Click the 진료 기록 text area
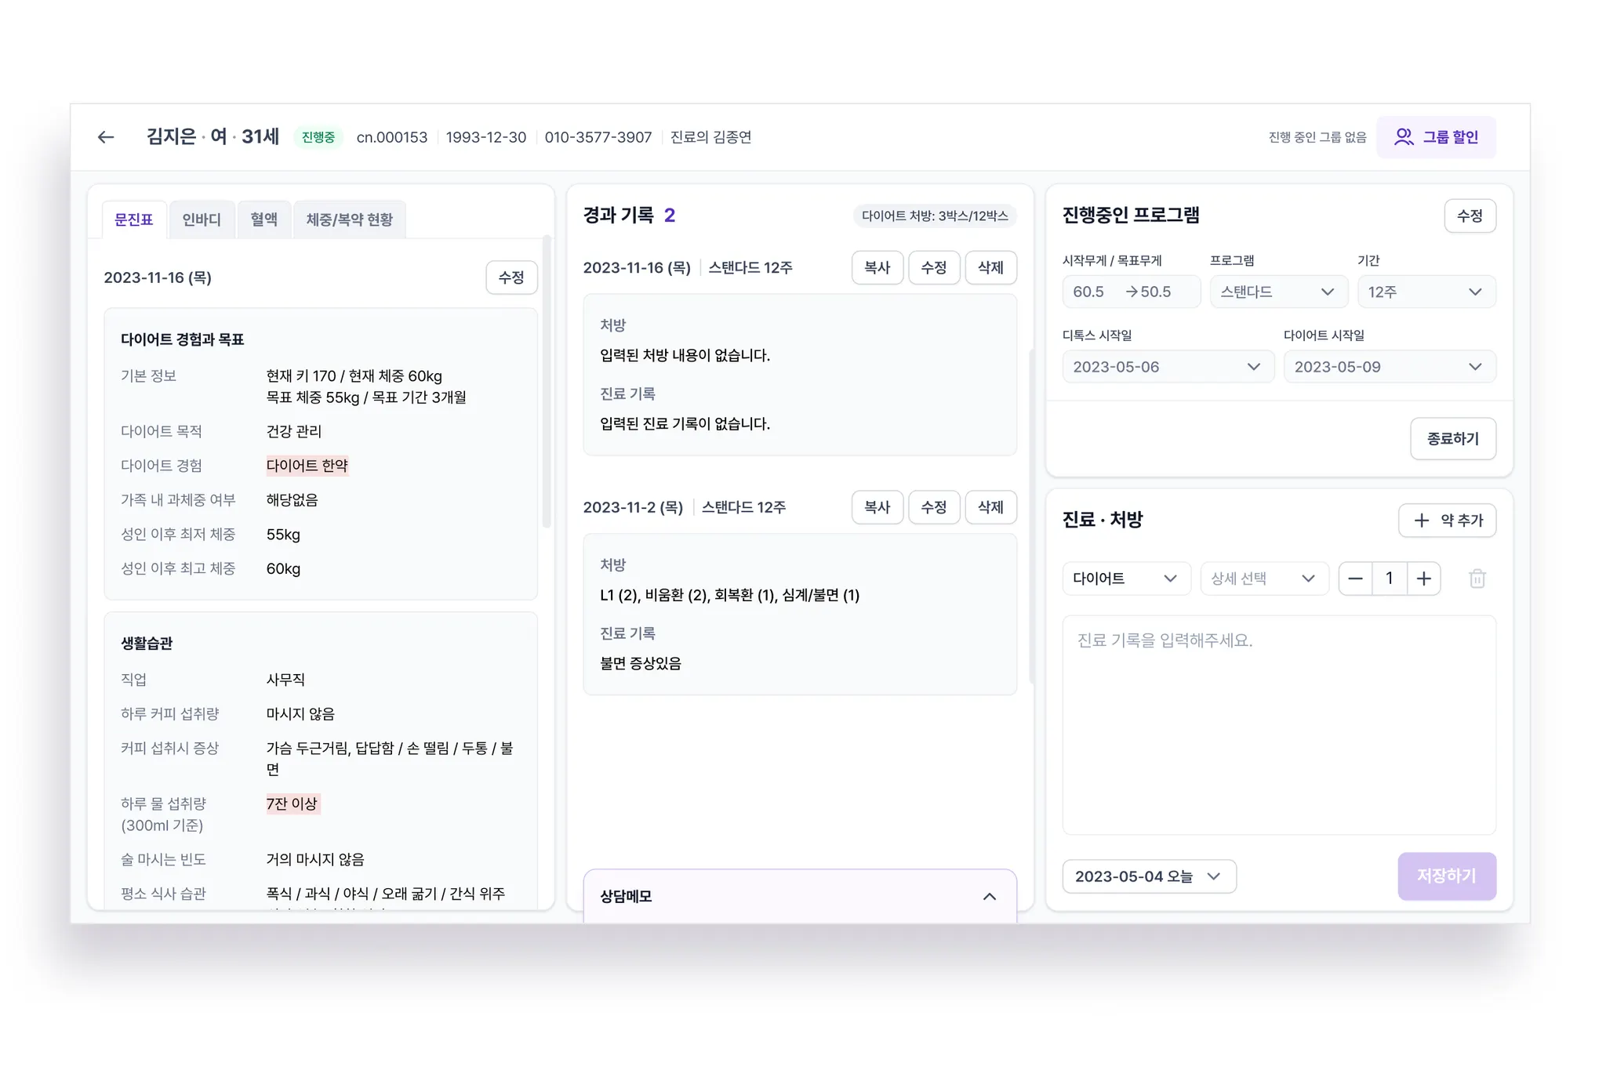1606x1070 pixels. (x=1278, y=725)
